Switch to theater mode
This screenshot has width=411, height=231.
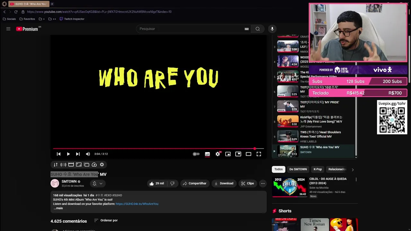(249, 154)
